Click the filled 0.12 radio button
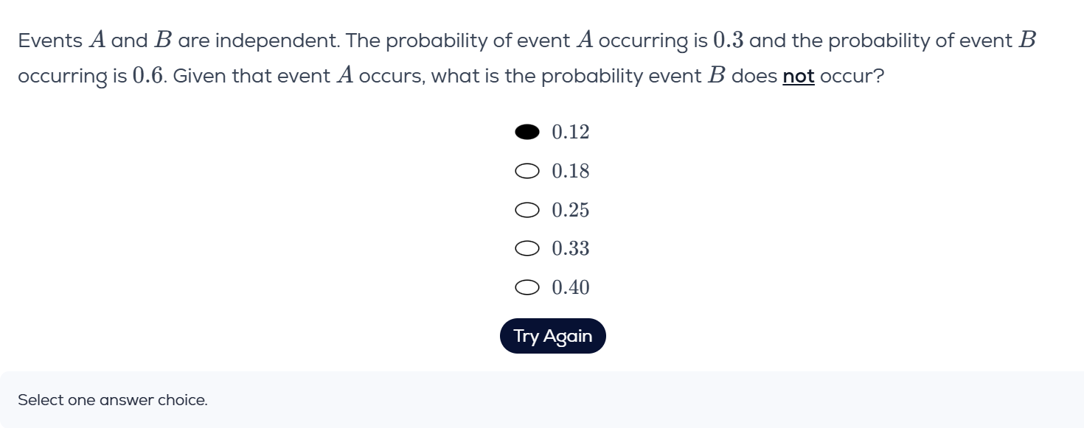The width and height of the screenshot is (1084, 428). click(x=527, y=133)
